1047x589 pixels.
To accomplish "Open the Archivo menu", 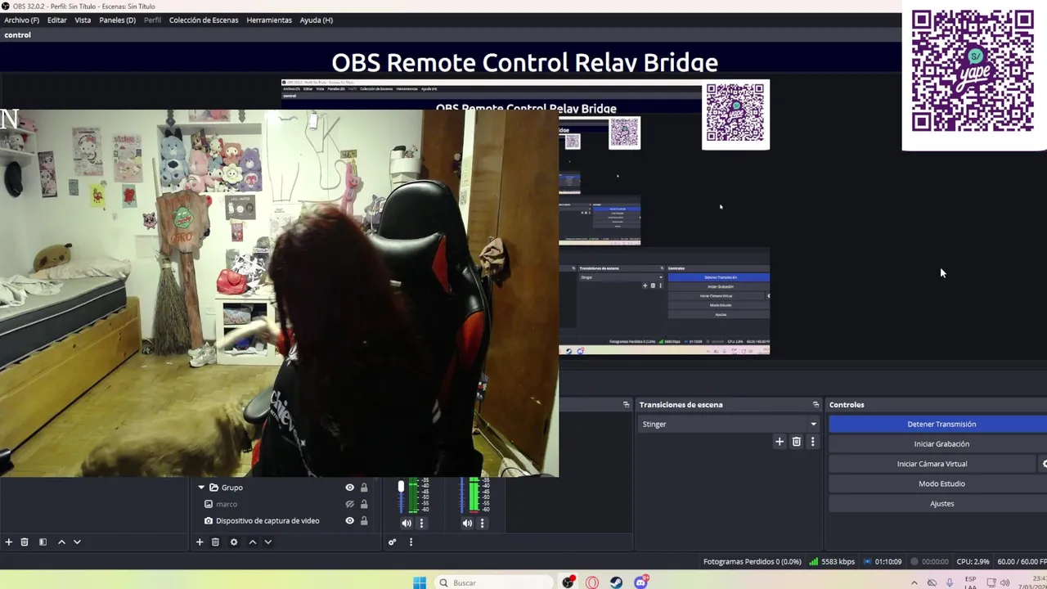I will pyautogui.click(x=21, y=20).
